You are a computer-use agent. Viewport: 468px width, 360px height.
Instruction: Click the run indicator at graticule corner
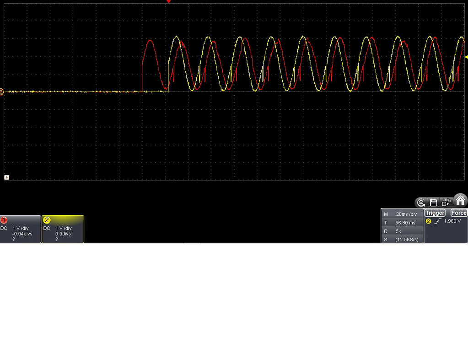pos(6,177)
